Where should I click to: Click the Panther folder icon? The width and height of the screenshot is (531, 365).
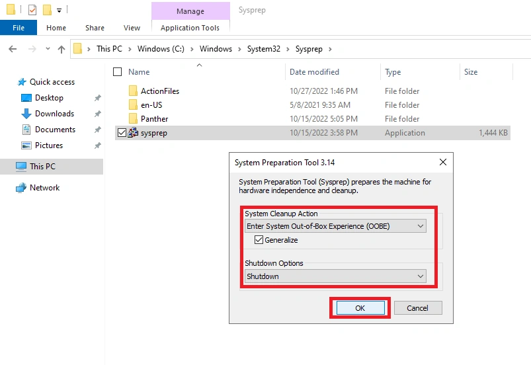coord(133,118)
